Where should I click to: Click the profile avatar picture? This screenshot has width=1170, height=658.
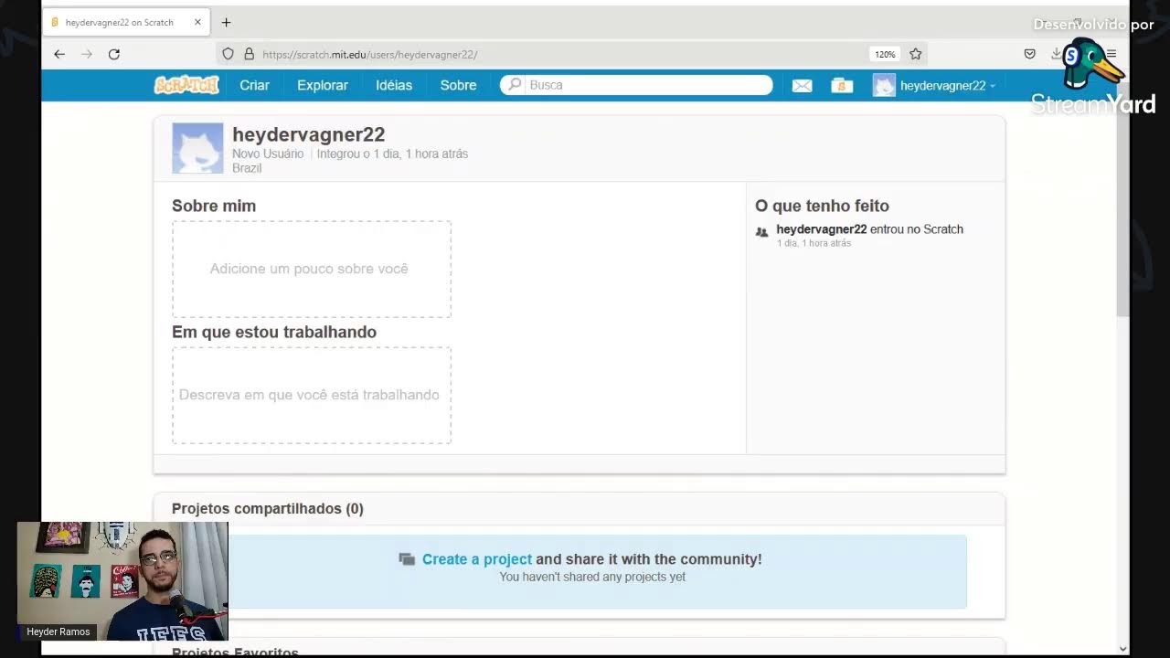(197, 148)
